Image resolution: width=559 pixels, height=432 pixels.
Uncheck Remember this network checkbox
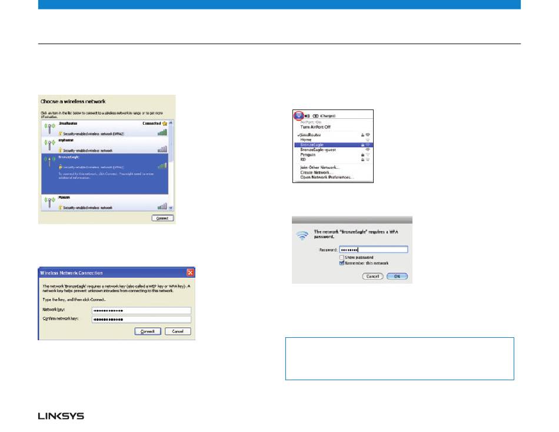point(341,263)
